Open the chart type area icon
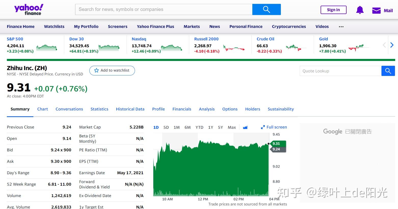The width and height of the screenshot is (398, 209). [x=245, y=127]
